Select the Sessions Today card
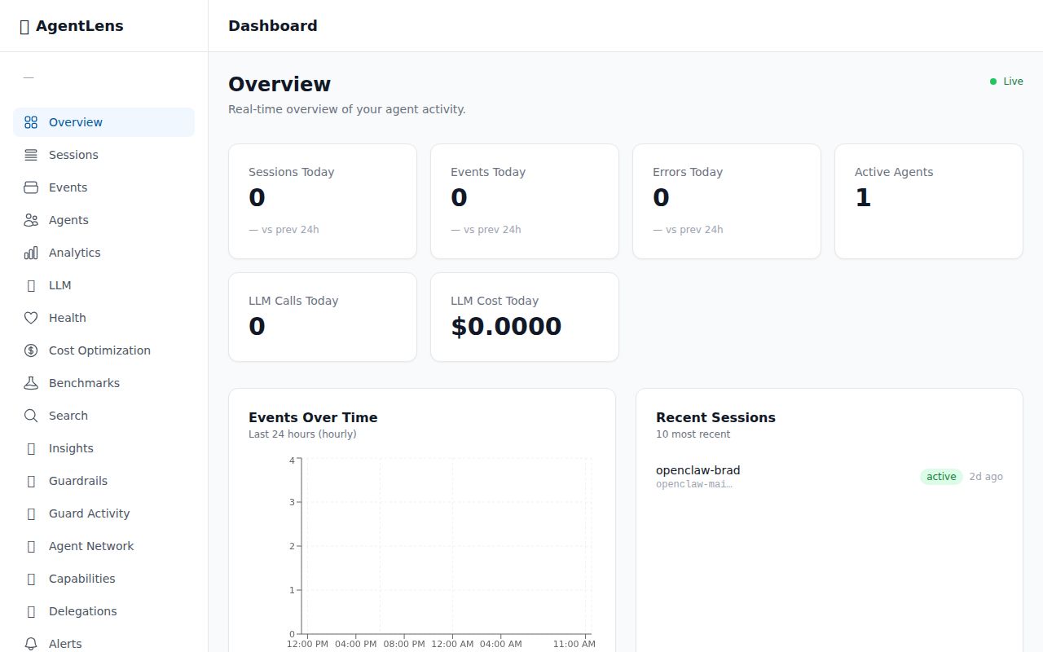Image resolution: width=1043 pixels, height=652 pixels. (323, 200)
